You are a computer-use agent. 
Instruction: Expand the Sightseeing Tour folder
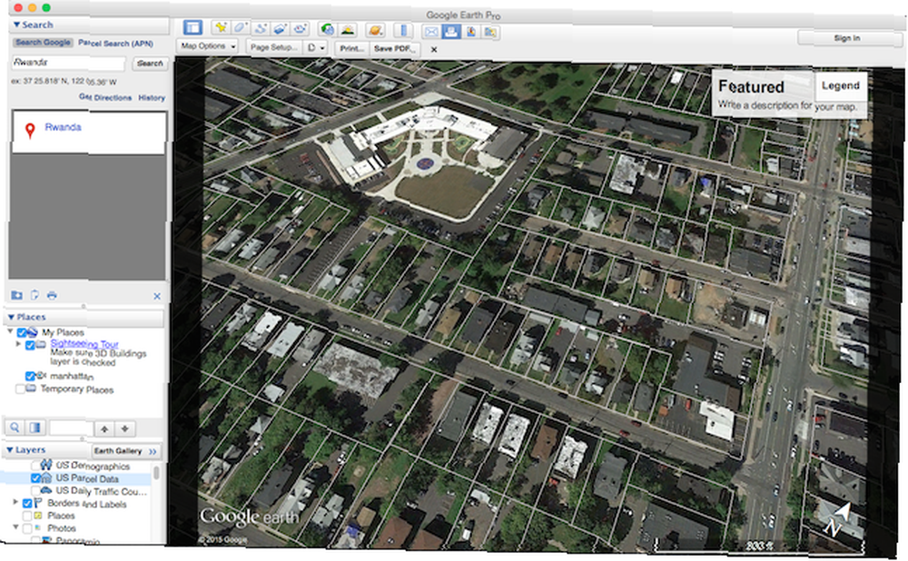pyautogui.click(x=18, y=344)
